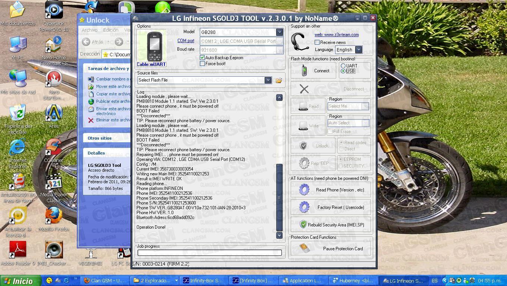Click the Disconnect button

[331, 89]
